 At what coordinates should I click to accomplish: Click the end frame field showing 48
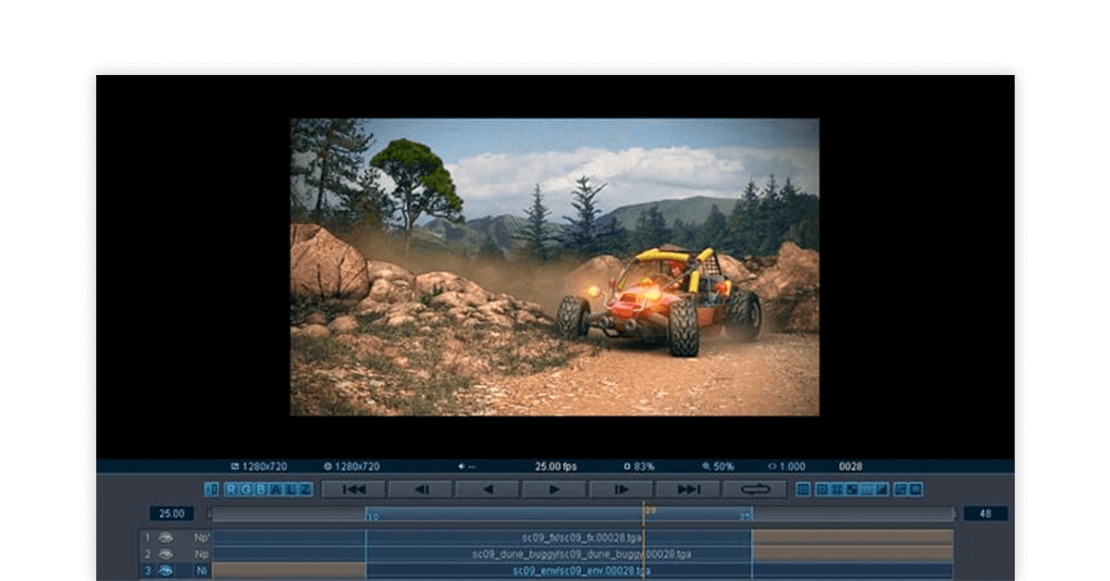985,513
